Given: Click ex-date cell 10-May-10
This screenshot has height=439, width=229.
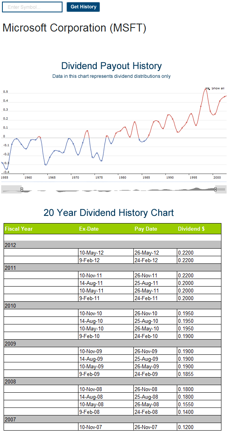Looking at the screenshot, I should pos(106,328).
